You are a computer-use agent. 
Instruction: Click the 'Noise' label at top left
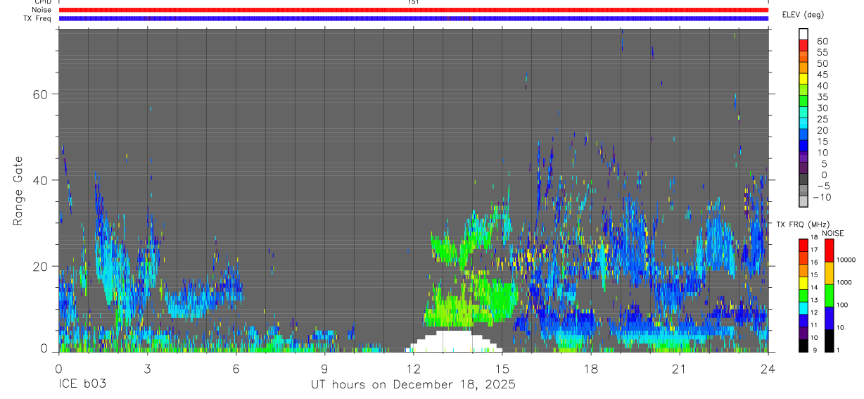coord(42,10)
